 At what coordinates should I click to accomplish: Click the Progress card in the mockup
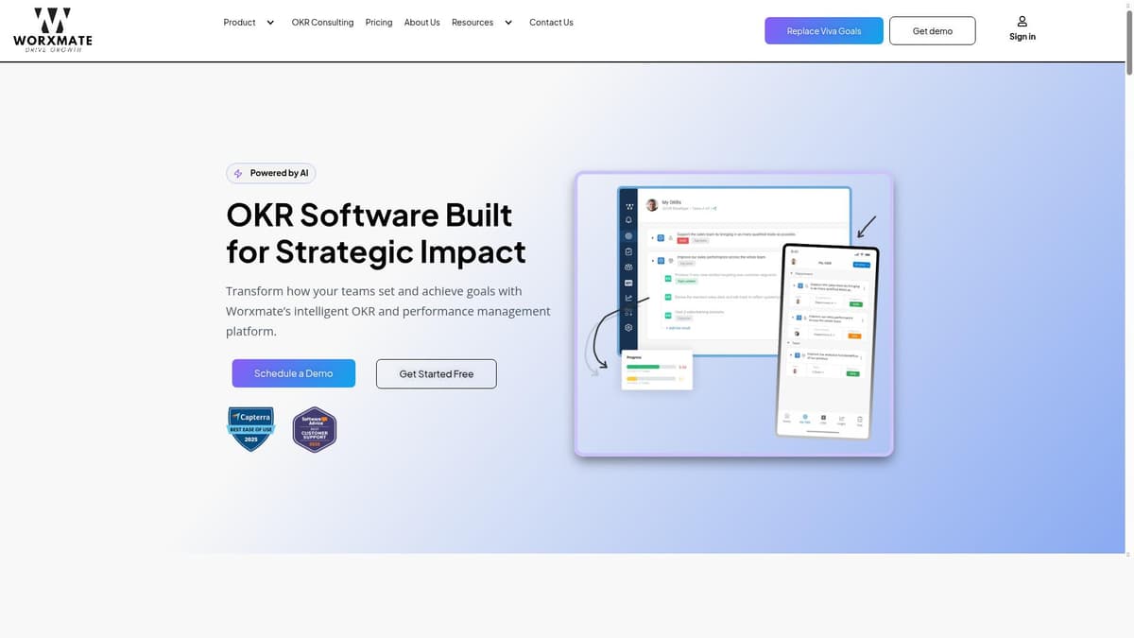tap(657, 370)
